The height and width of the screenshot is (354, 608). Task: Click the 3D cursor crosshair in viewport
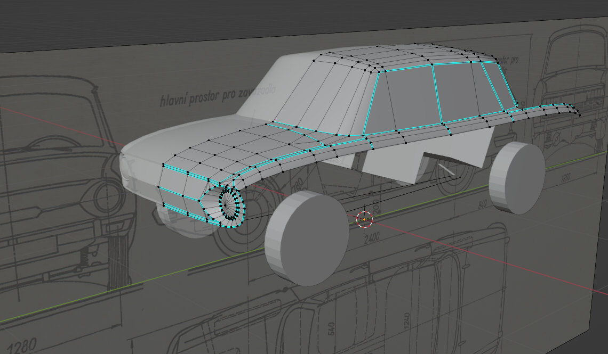click(x=364, y=219)
